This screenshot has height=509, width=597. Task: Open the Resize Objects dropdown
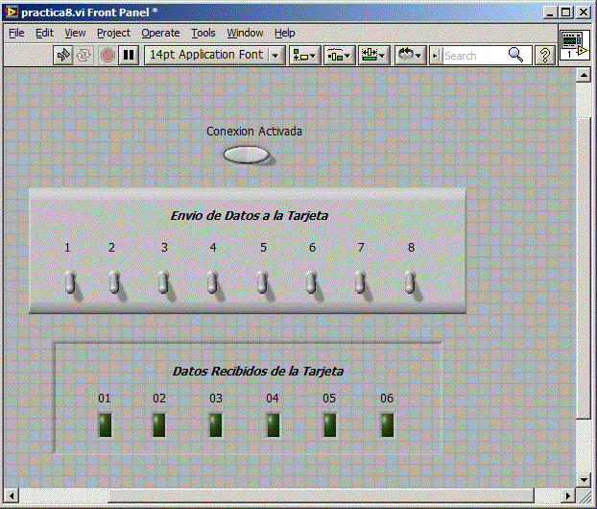[x=373, y=56]
